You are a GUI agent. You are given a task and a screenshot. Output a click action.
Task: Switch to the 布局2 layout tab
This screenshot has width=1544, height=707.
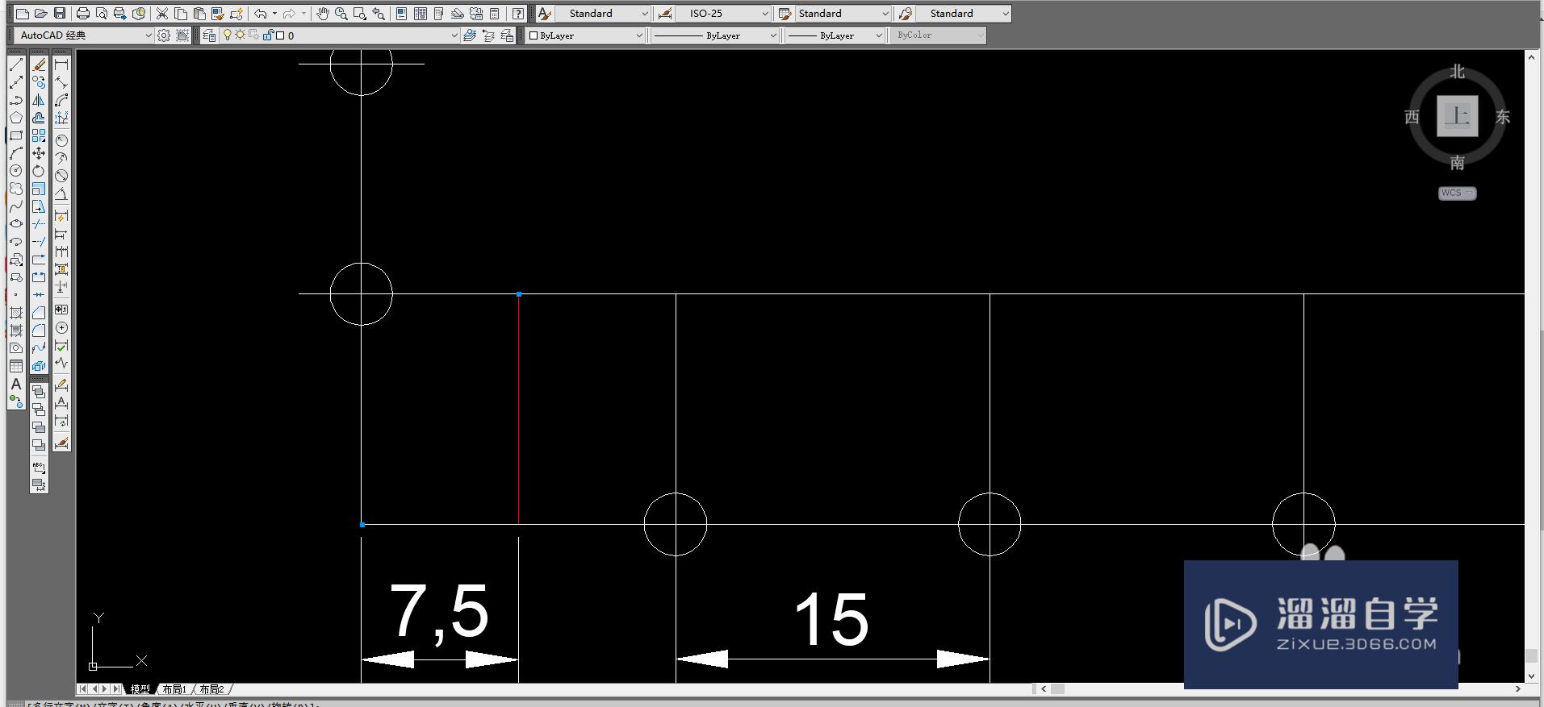click(211, 689)
